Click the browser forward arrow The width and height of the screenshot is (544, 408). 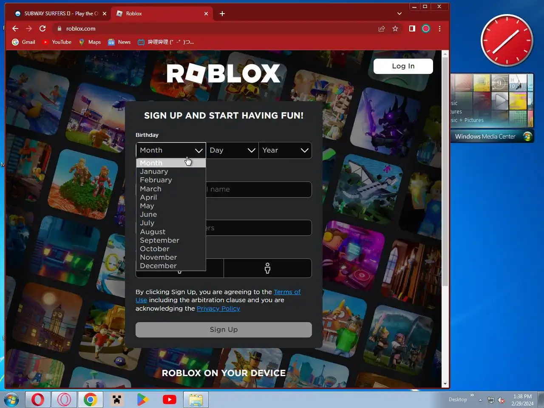coord(29,28)
